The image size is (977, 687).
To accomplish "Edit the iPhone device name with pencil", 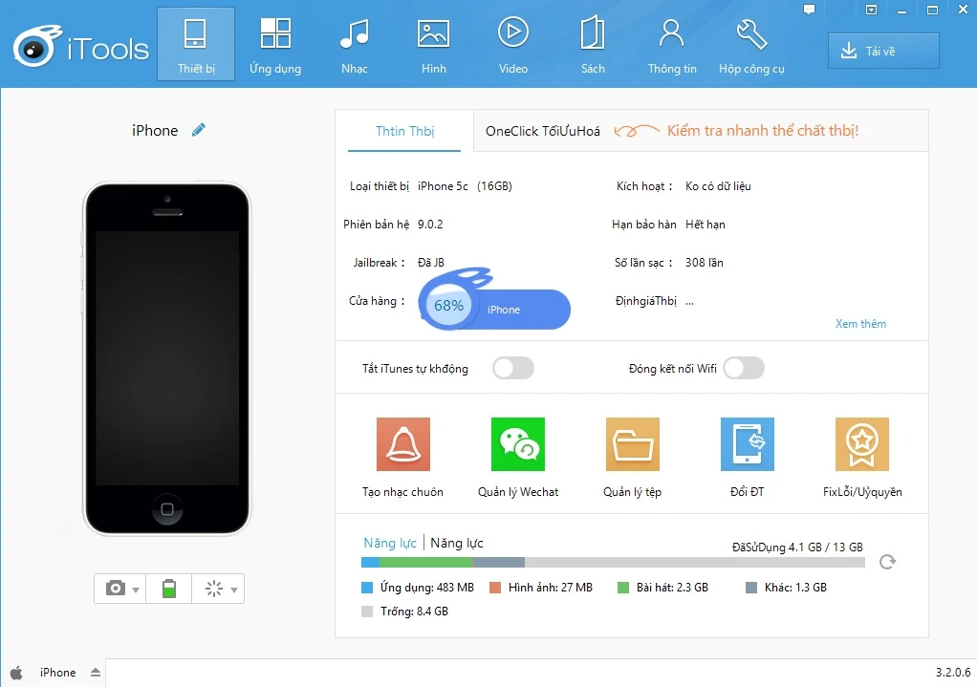I will (198, 130).
